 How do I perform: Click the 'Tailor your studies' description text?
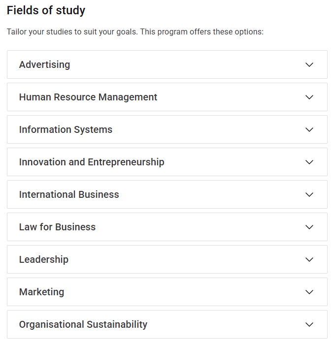pyautogui.click(x=135, y=32)
